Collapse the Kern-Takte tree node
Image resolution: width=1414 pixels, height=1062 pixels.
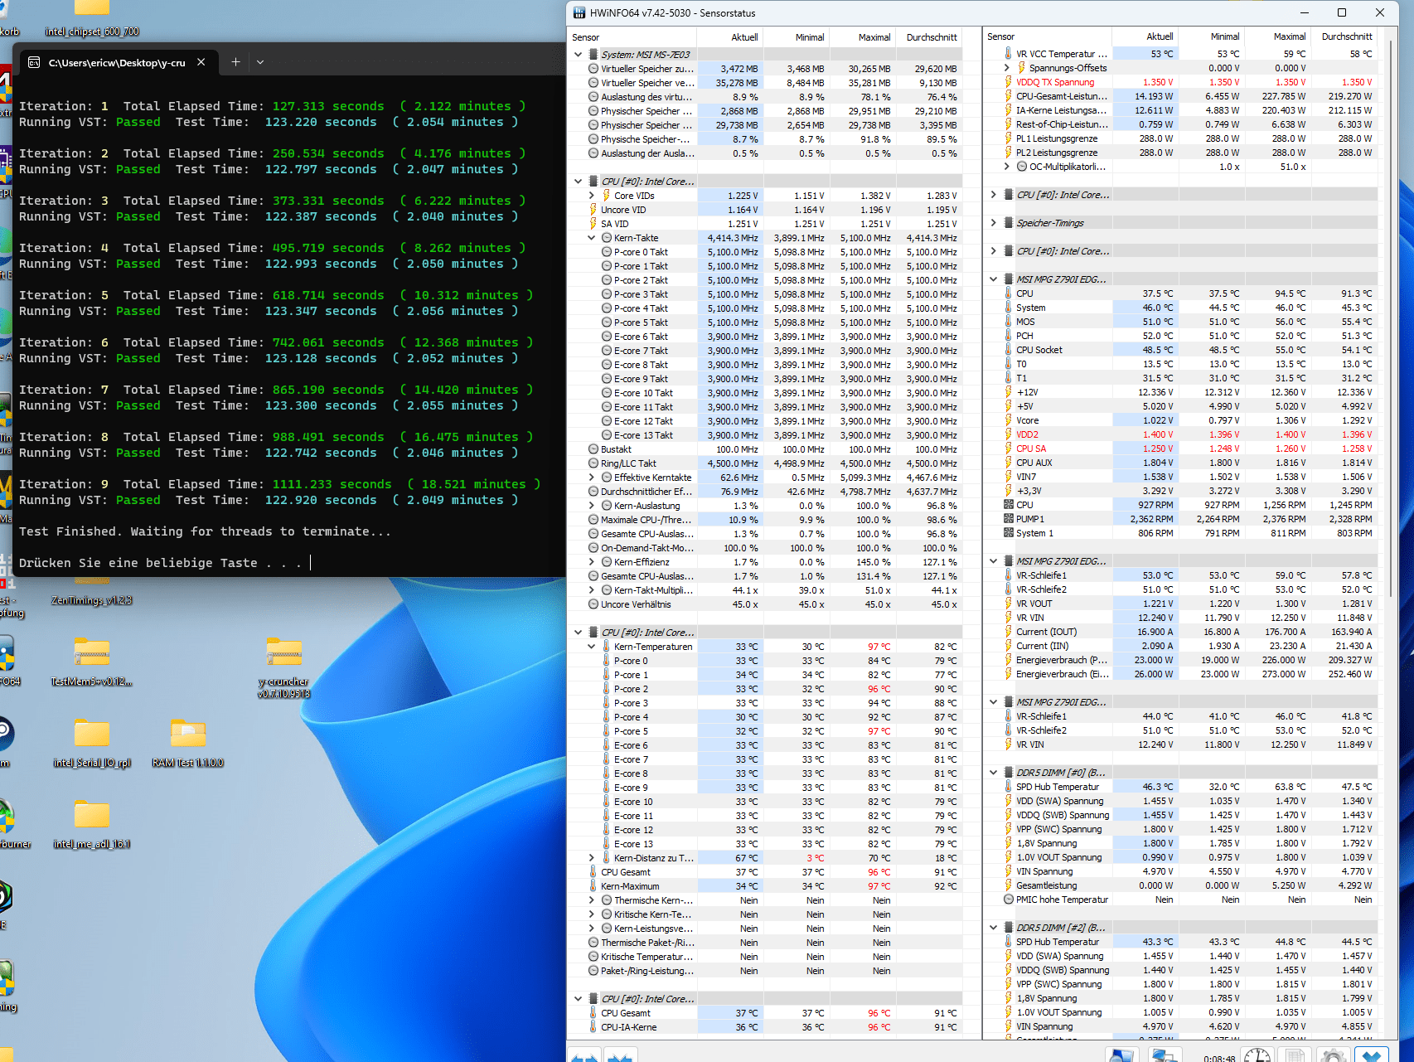tap(592, 238)
